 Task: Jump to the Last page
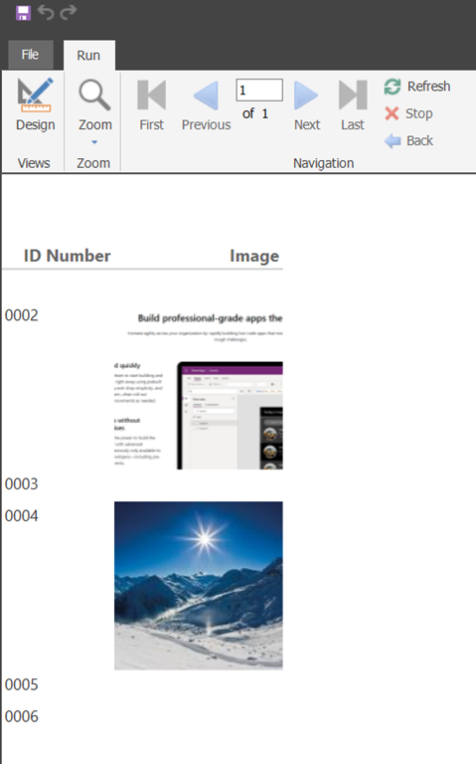(x=353, y=105)
